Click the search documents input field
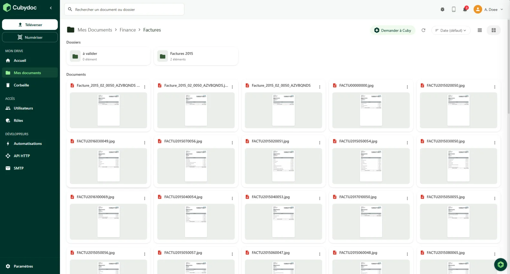 [124, 9]
